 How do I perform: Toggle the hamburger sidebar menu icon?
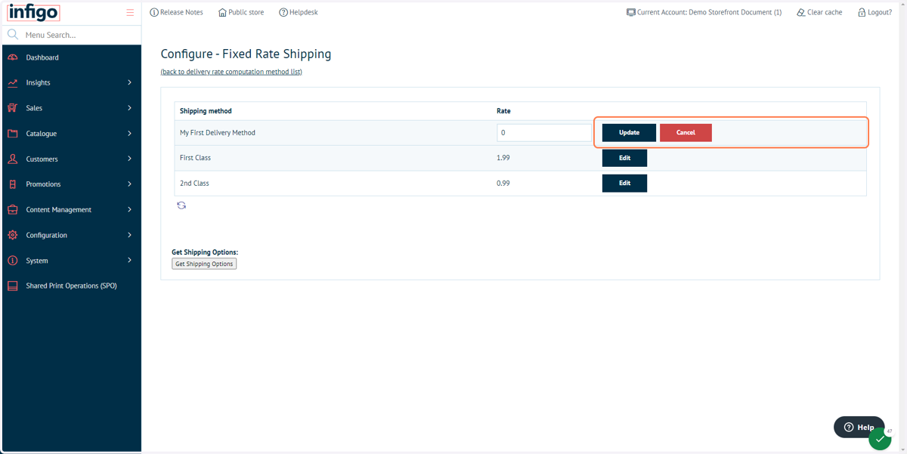coord(130,13)
